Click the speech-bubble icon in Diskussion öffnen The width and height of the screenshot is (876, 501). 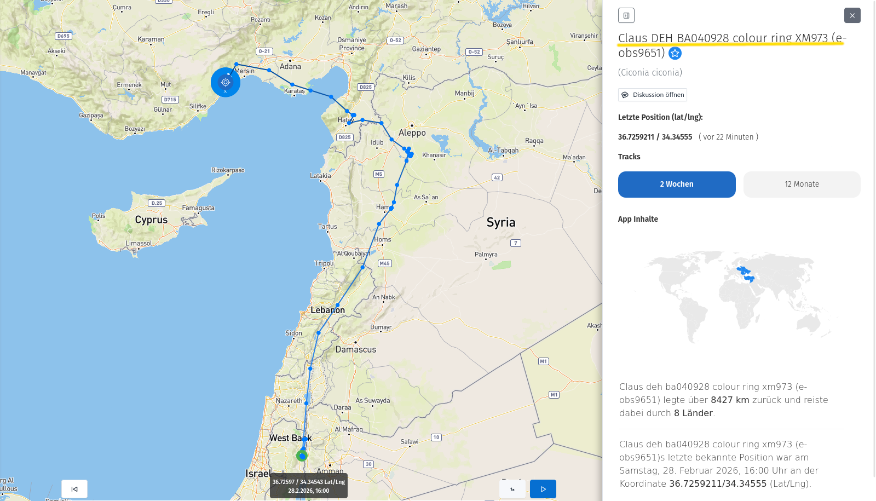pyautogui.click(x=625, y=95)
